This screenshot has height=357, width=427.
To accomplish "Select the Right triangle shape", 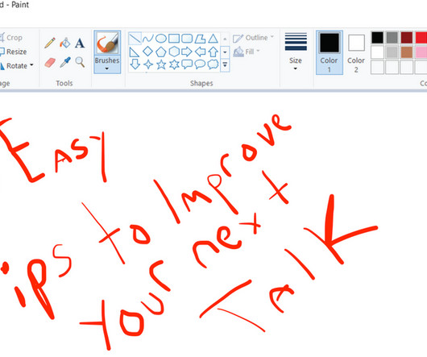I will pos(135,52).
